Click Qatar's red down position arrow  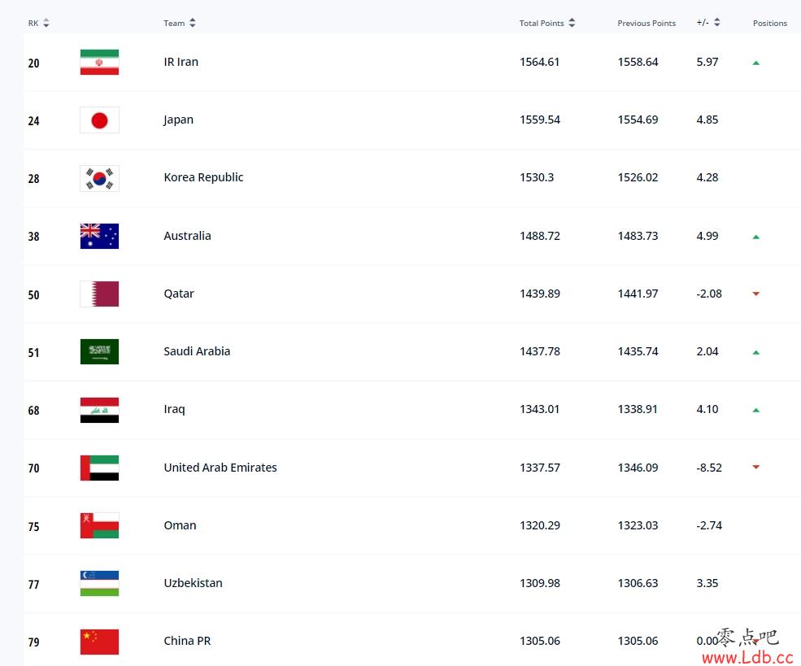[756, 294]
